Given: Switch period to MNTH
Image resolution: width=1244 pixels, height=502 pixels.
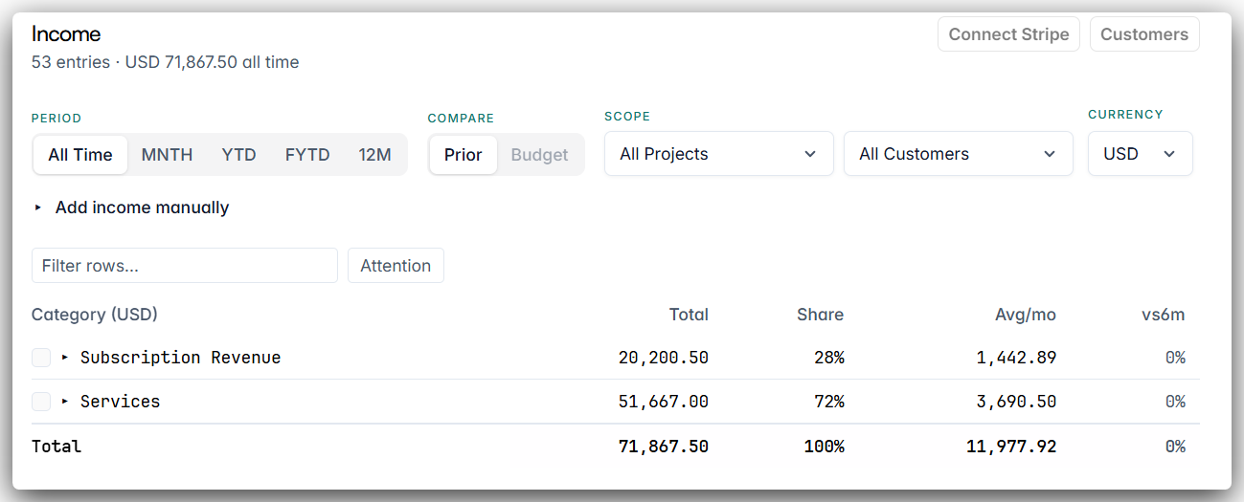Looking at the screenshot, I should (x=167, y=155).
